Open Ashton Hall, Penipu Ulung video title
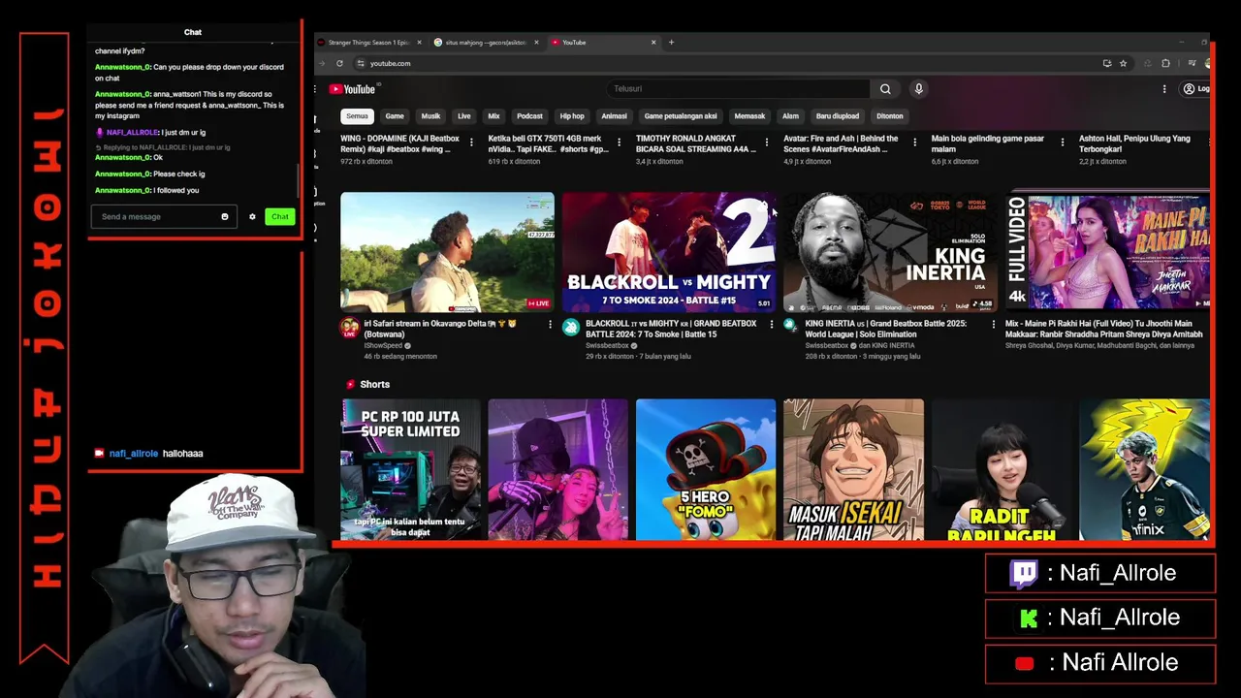The image size is (1241, 698). tap(1134, 143)
